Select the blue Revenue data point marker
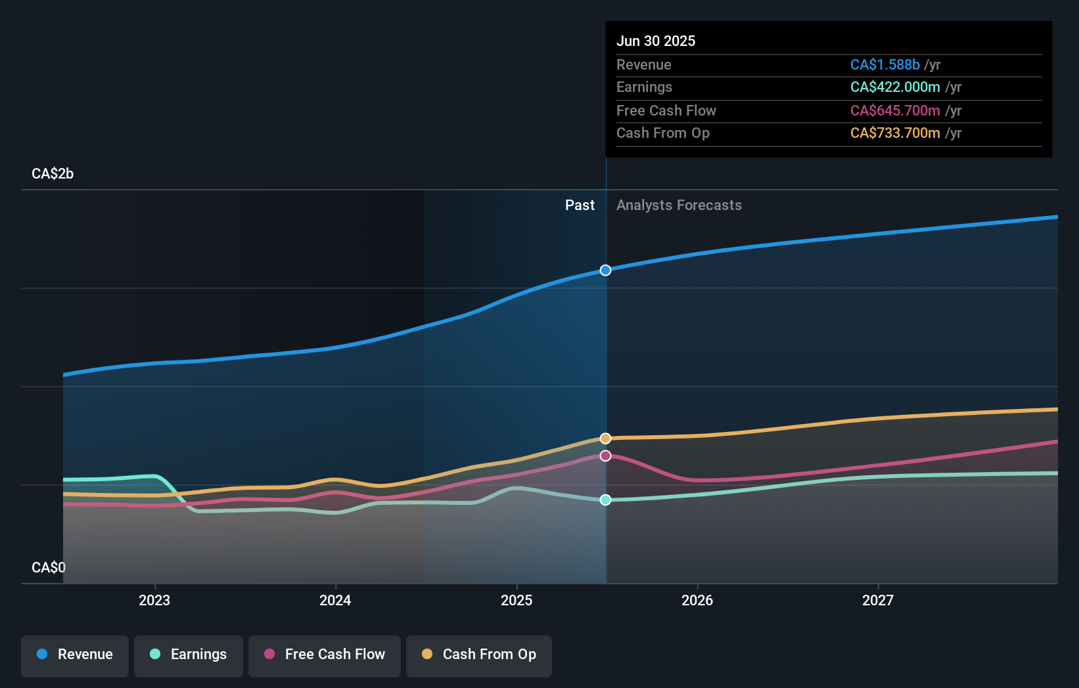The height and width of the screenshot is (688, 1079). point(605,270)
